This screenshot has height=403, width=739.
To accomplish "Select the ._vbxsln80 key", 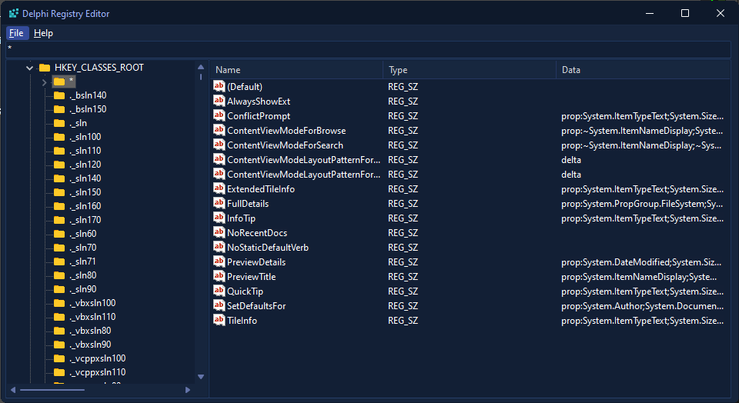I will point(91,331).
